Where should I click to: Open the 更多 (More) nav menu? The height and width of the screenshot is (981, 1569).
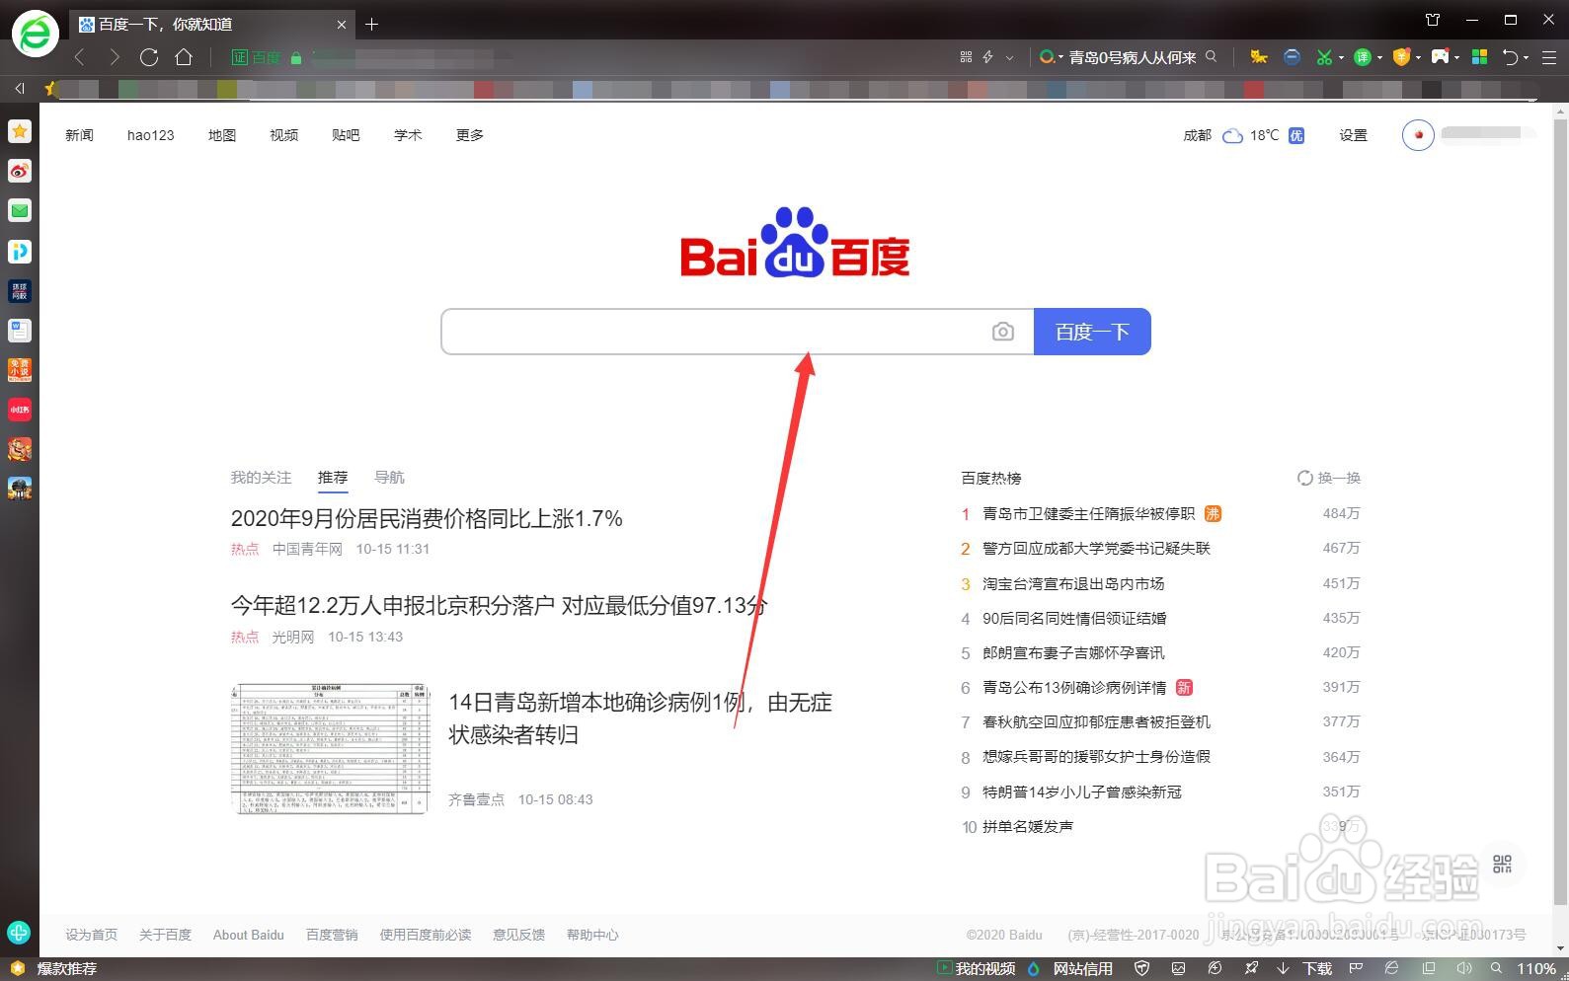point(469,135)
